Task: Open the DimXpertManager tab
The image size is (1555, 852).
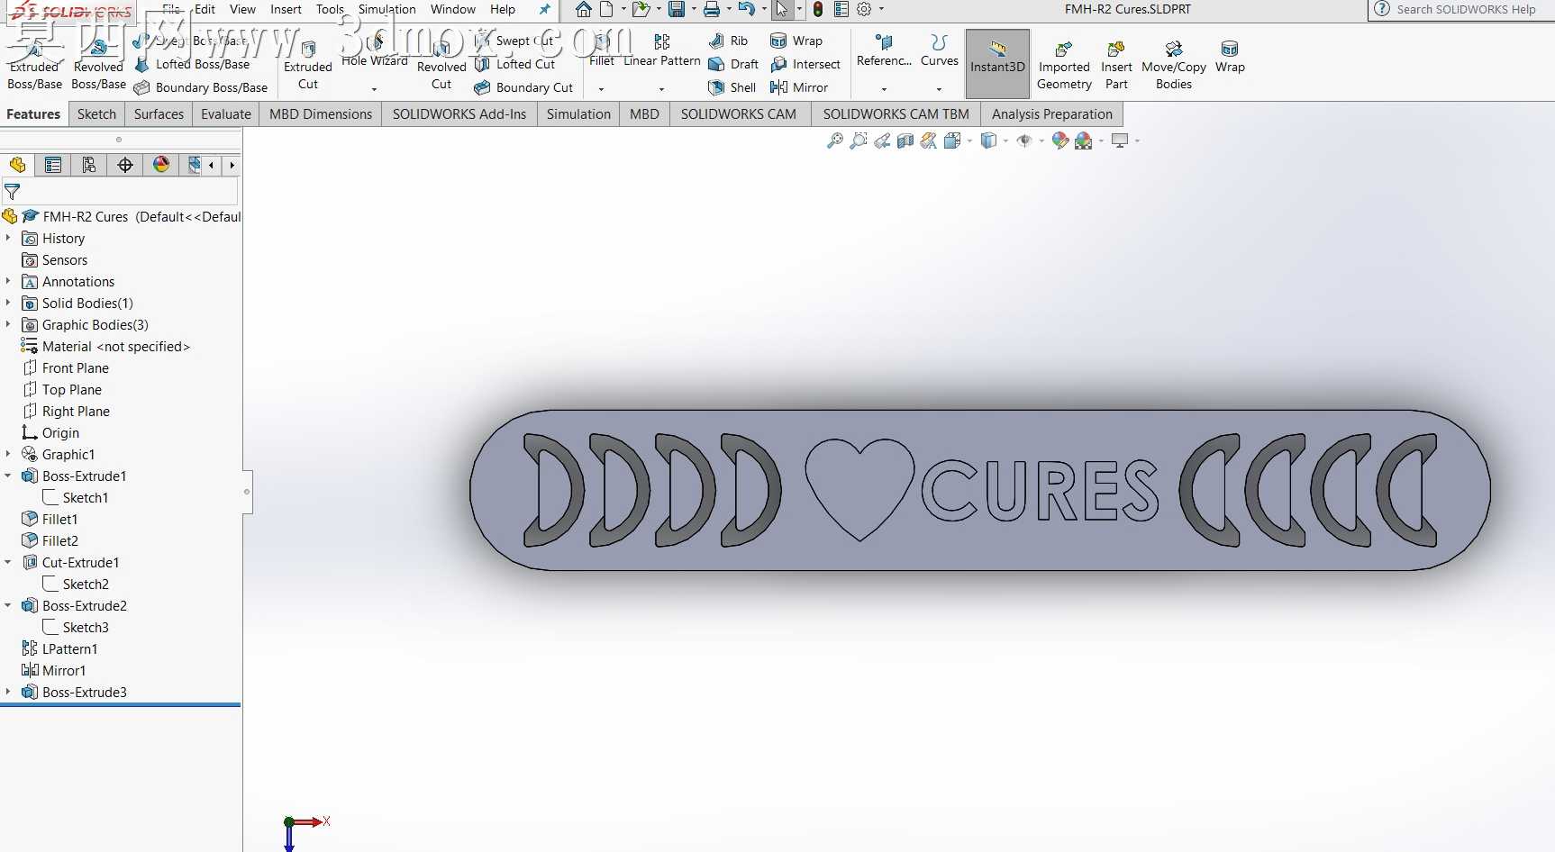Action: pos(125,165)
